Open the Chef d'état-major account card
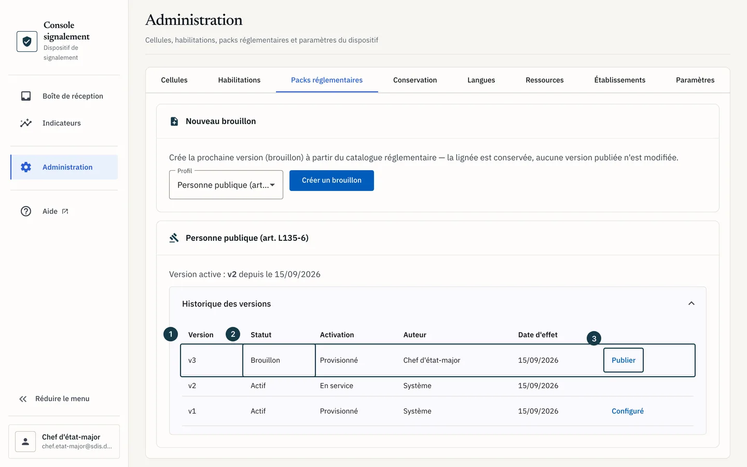The image size is (747, 467). (x=64, y=442)
